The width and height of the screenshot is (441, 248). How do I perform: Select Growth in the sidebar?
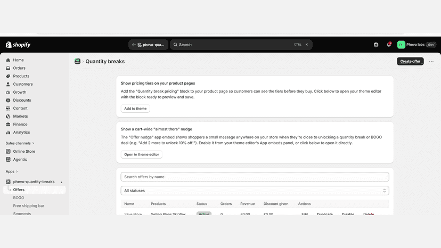coord(19,92)
